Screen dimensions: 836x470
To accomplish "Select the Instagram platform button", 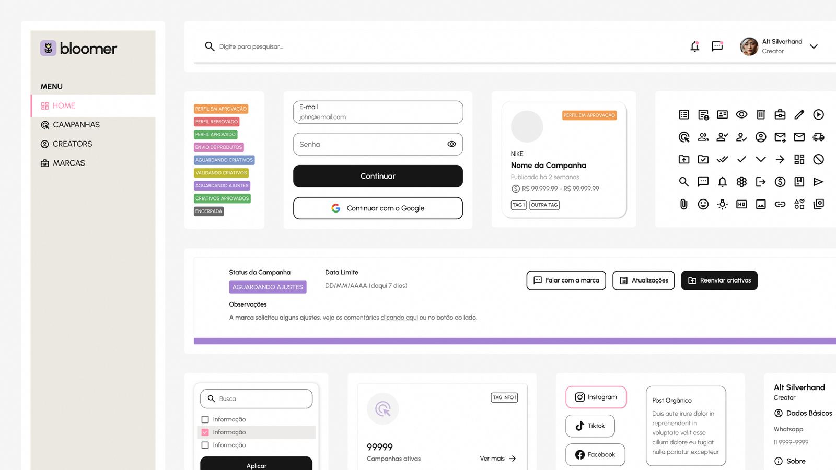I will point(596,397).
